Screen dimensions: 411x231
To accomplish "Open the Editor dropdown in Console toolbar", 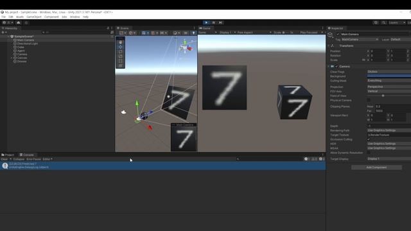I will tap(48, 159).
